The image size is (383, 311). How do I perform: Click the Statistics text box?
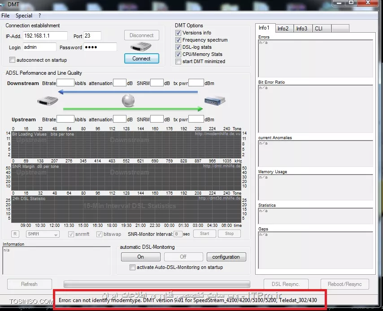[x=316, y=216]
